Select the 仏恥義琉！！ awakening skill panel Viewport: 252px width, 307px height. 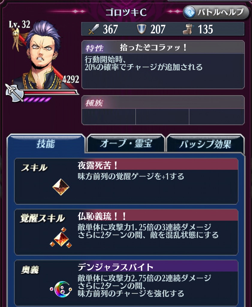click(126, 232)
